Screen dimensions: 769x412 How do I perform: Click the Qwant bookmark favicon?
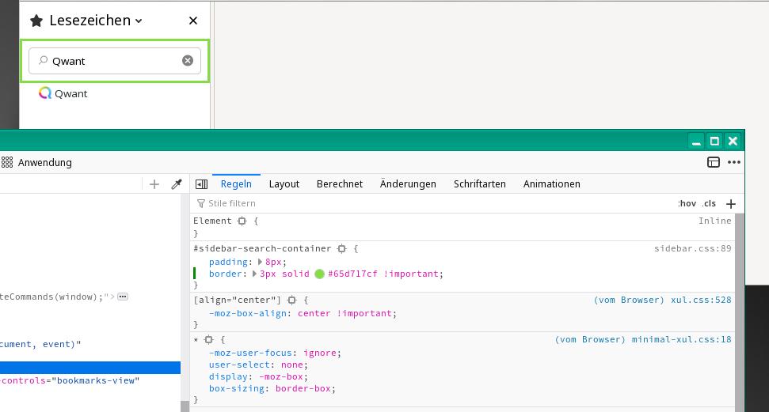(x=45, y=93)
